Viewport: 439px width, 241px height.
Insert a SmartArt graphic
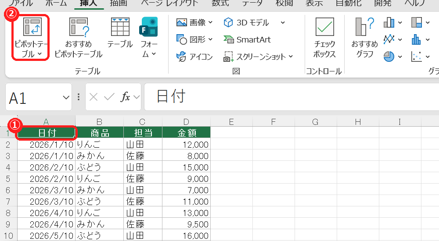coord(247,39)
